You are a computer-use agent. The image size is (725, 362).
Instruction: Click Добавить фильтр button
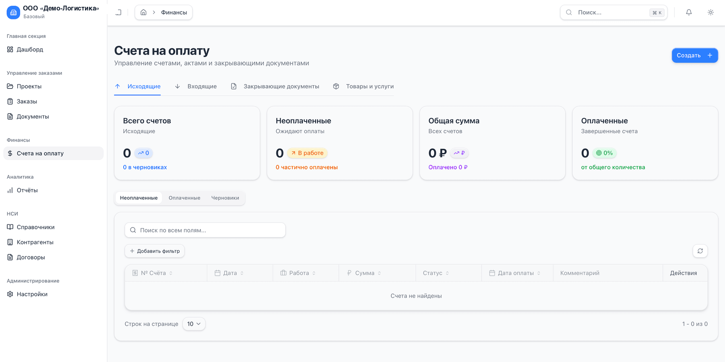155,251
